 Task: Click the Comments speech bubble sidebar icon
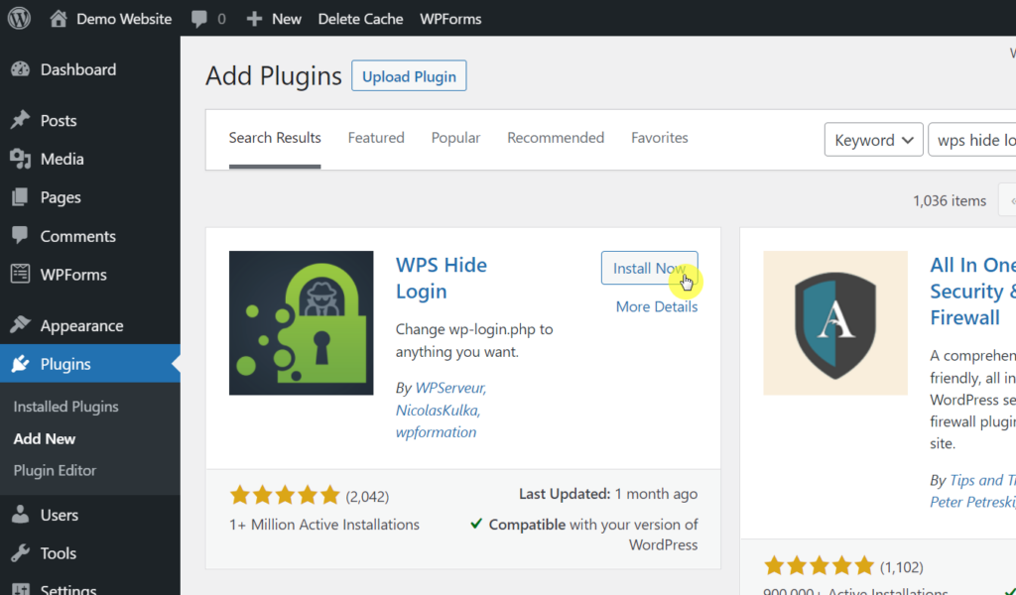coord(20,236)
